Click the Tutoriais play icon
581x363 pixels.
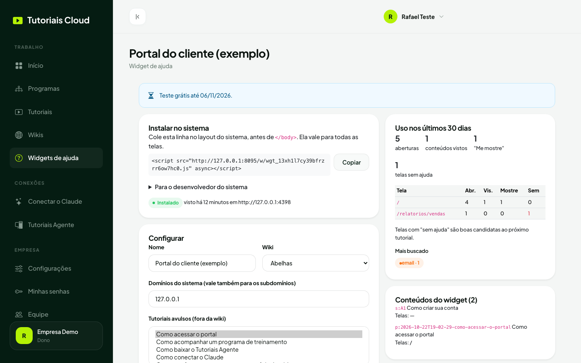[x=19, y=112]
